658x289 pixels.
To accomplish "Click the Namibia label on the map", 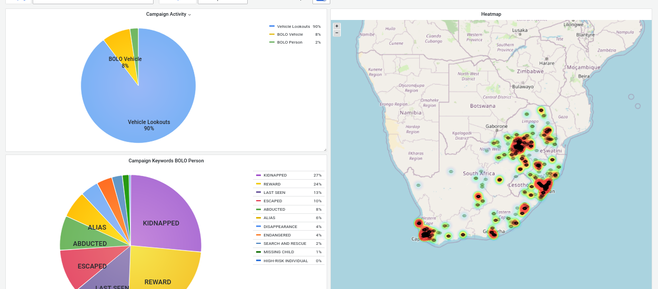I will tap(411, 112).
